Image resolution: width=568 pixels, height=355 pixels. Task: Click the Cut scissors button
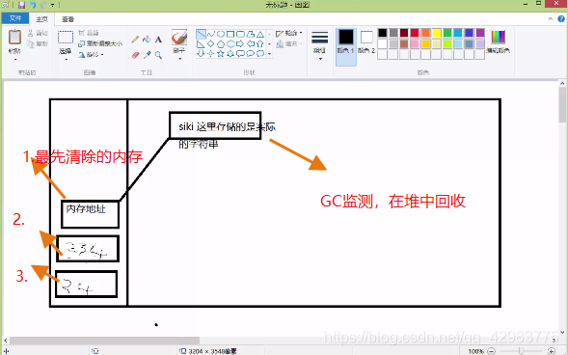click(x=38, y=33)
